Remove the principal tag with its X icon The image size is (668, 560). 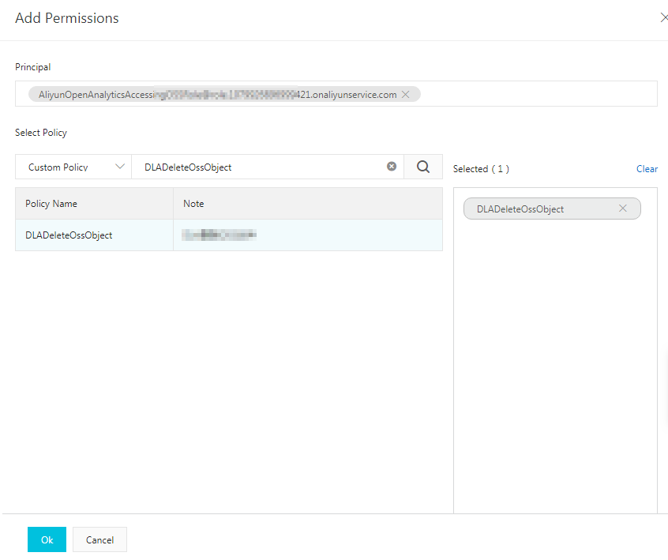click(x=406, y=94)
